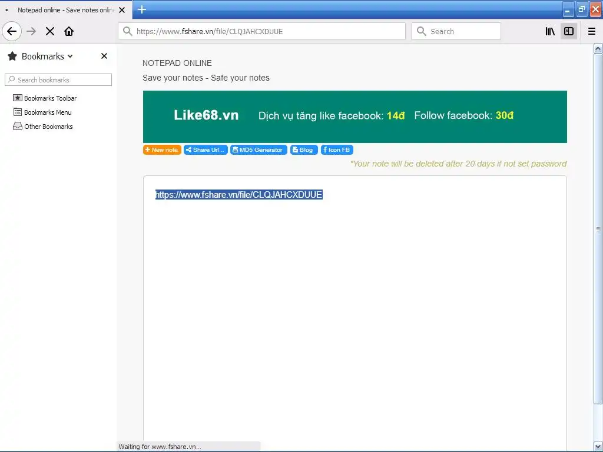Click the forward arrow button
The height and width of the screenshot is (452, 603).
[x=31, y=31]
